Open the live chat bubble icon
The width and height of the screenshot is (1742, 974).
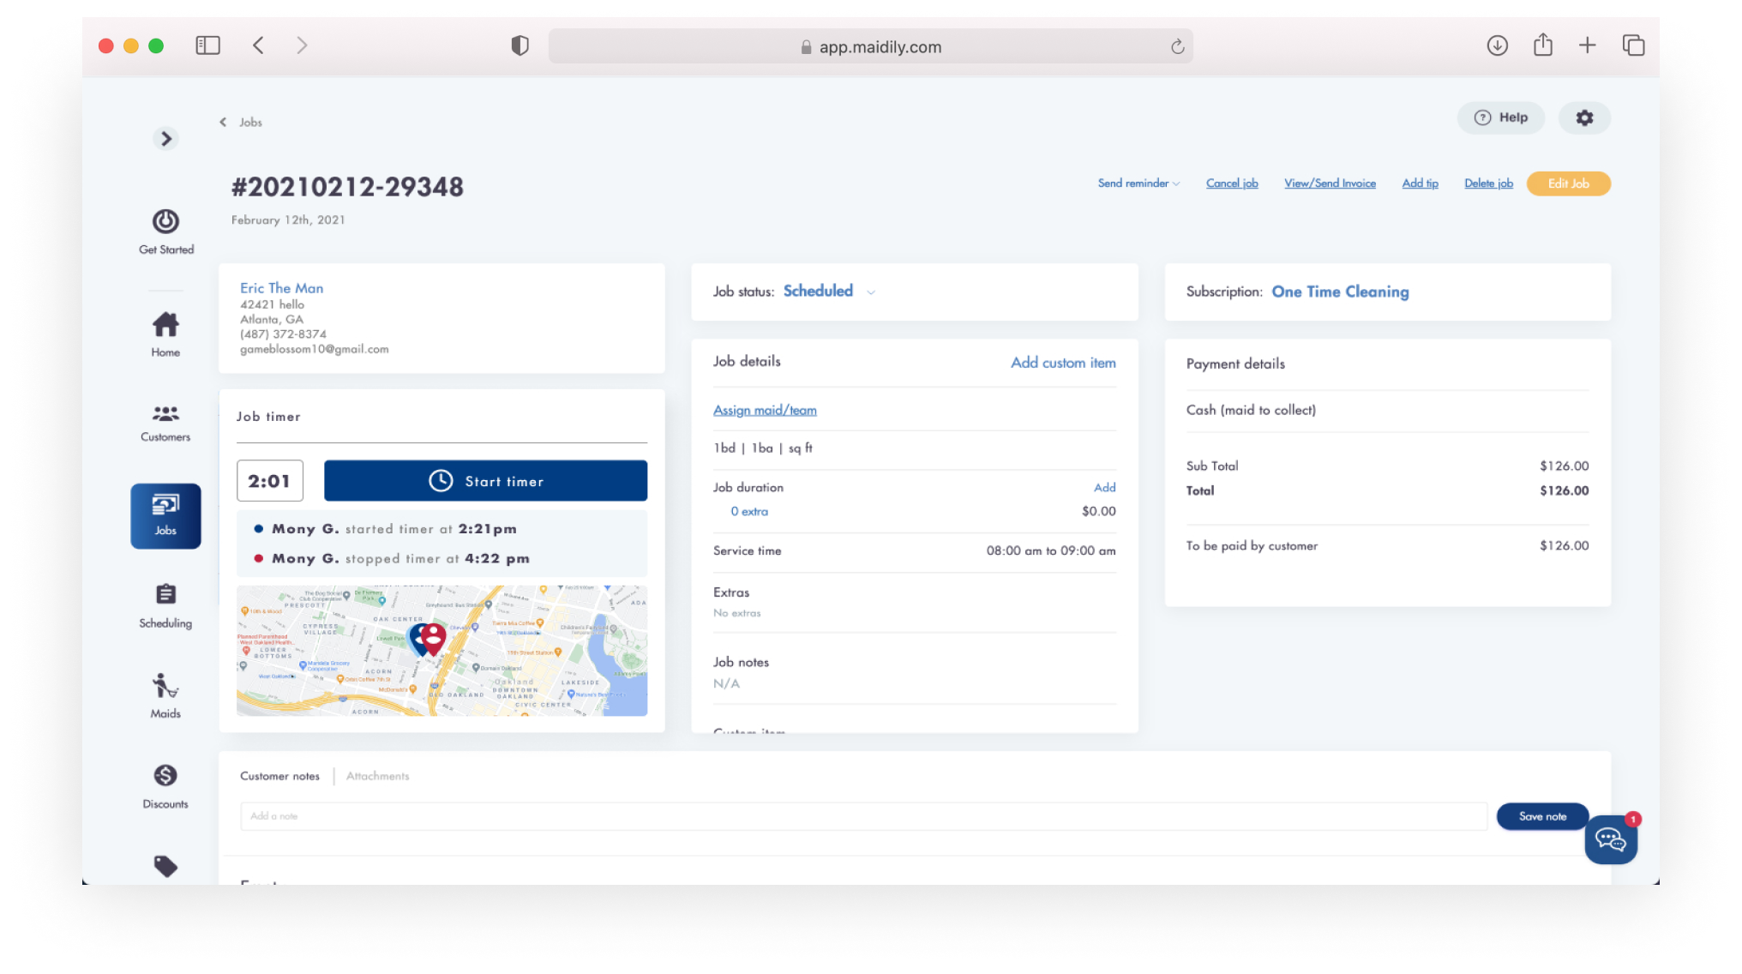point(1610,839)
